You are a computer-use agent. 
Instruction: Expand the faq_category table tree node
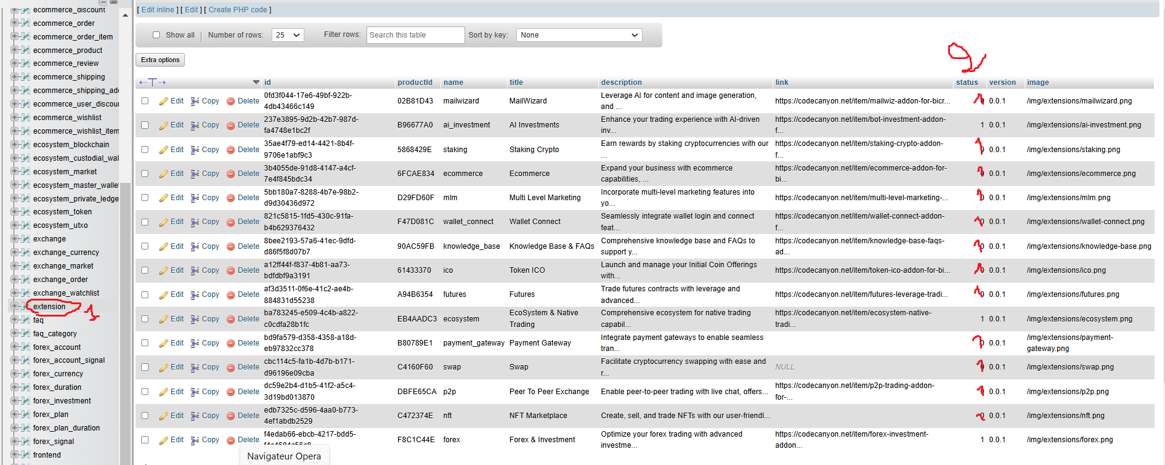coord(14,334)
